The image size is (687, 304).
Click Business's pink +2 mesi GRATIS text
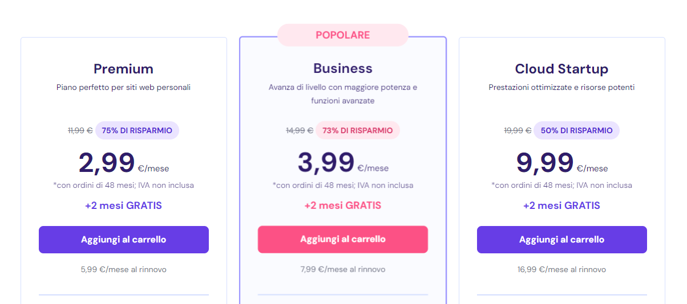point(342,206)
